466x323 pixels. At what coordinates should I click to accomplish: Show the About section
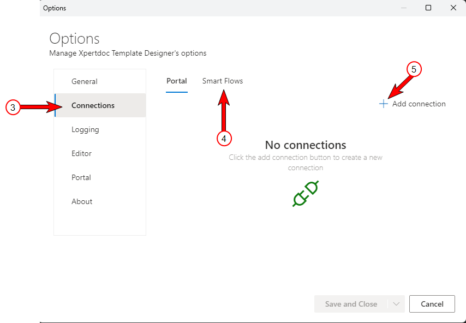(100, 201)
